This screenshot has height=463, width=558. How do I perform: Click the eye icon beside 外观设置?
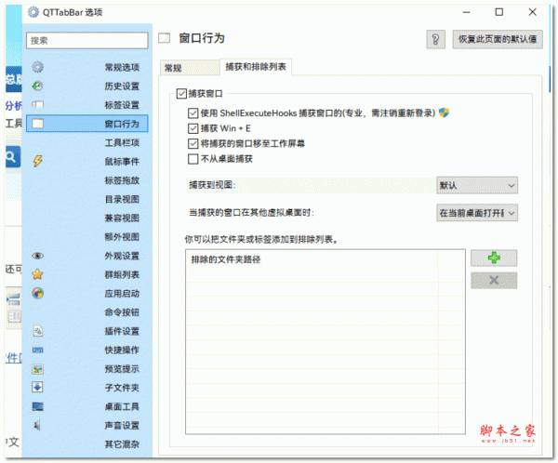(x=38, y=256)
